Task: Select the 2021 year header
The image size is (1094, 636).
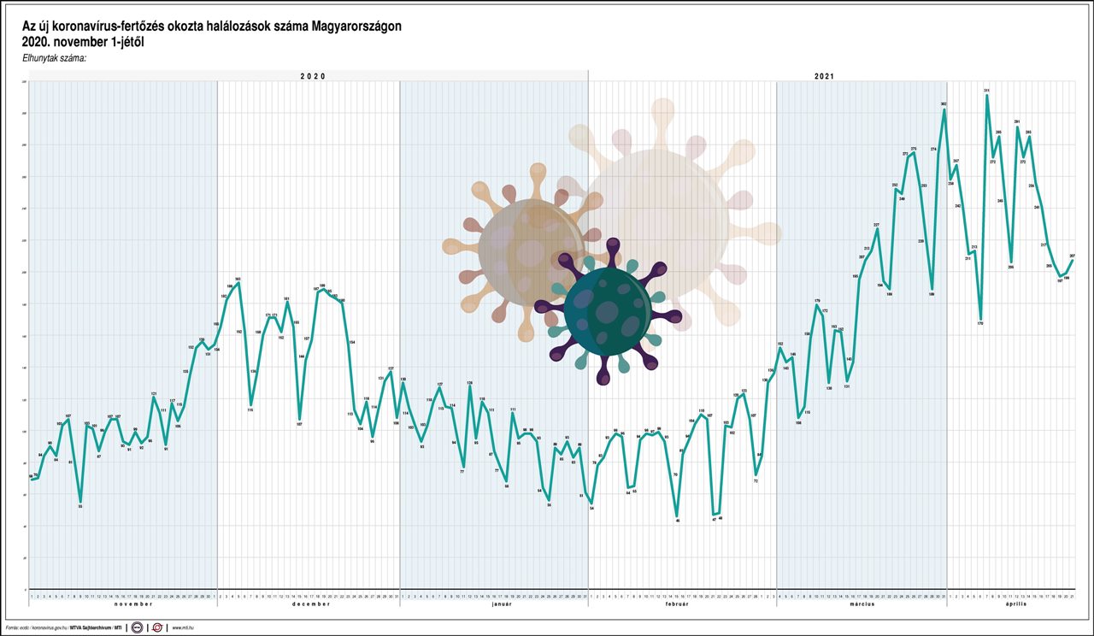Action: point(824,76)
